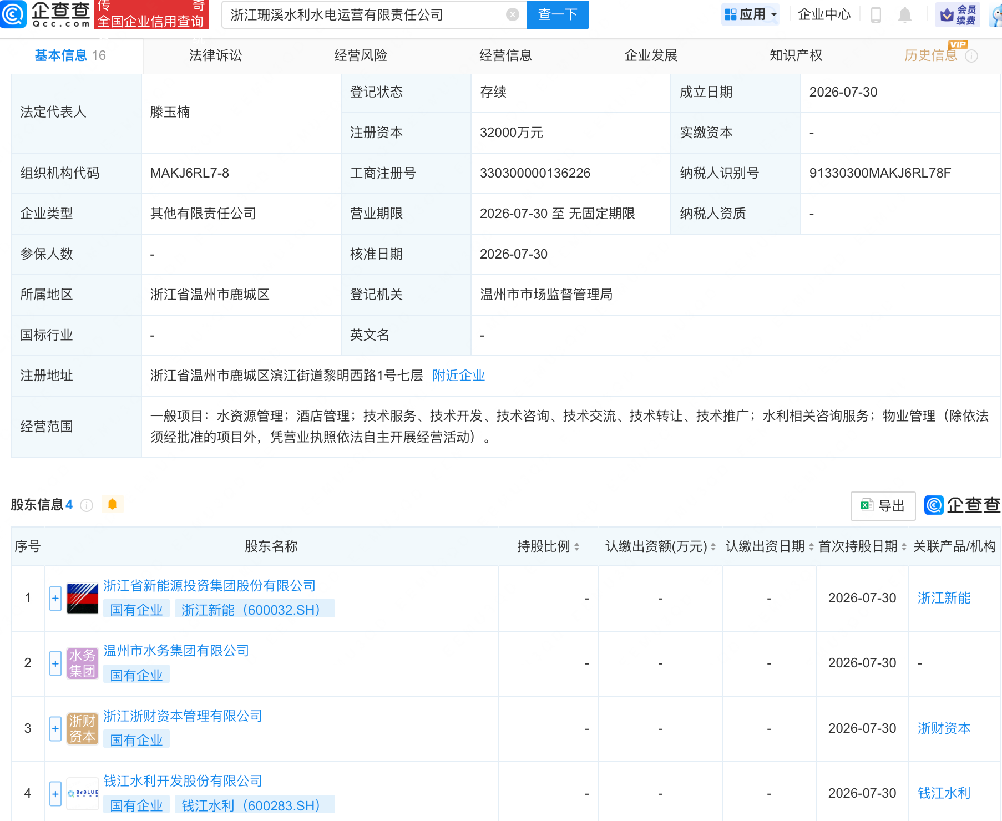The image size is (1002, 821).
Task: Click 国有企业 tag under 浙江省新能源投资集团
Action: [x=136, y=610]
